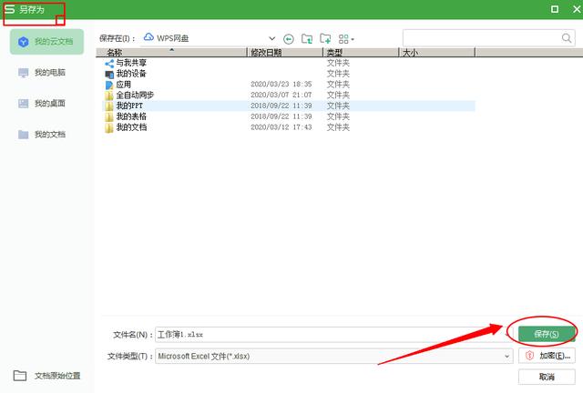The image size is (583, 393).
Task: Click 应用 folder's blue icon
Action: point(109,86)
